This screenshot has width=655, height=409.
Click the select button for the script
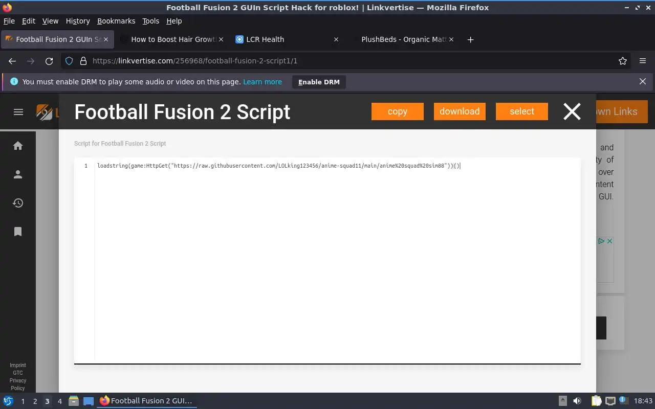click(x=522, y=111)
